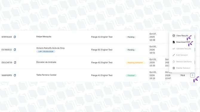The height and width of the screenshot is (112, 200).
Task: Click the Edit Session pencil icon
Action: coord(174,55)
